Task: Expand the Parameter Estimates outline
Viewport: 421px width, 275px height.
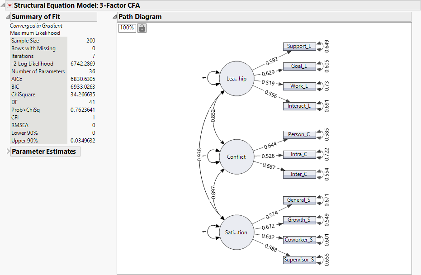Action: (x=8, y=151)
